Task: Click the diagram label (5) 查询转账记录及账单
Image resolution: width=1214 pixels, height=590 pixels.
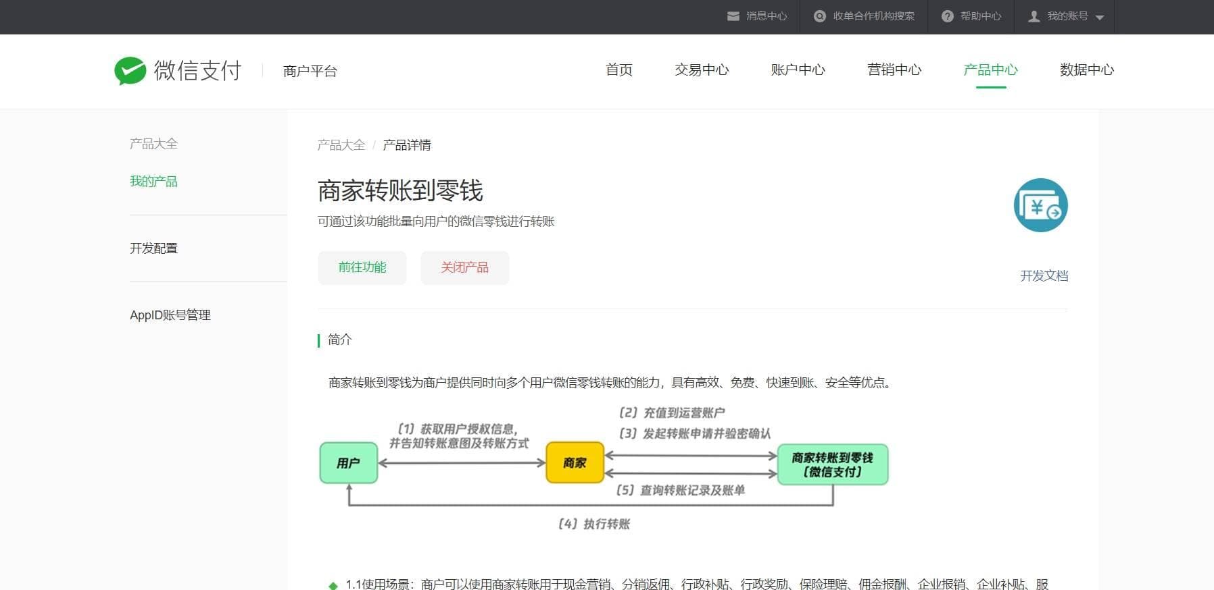Action: click(x=681, y=490)
